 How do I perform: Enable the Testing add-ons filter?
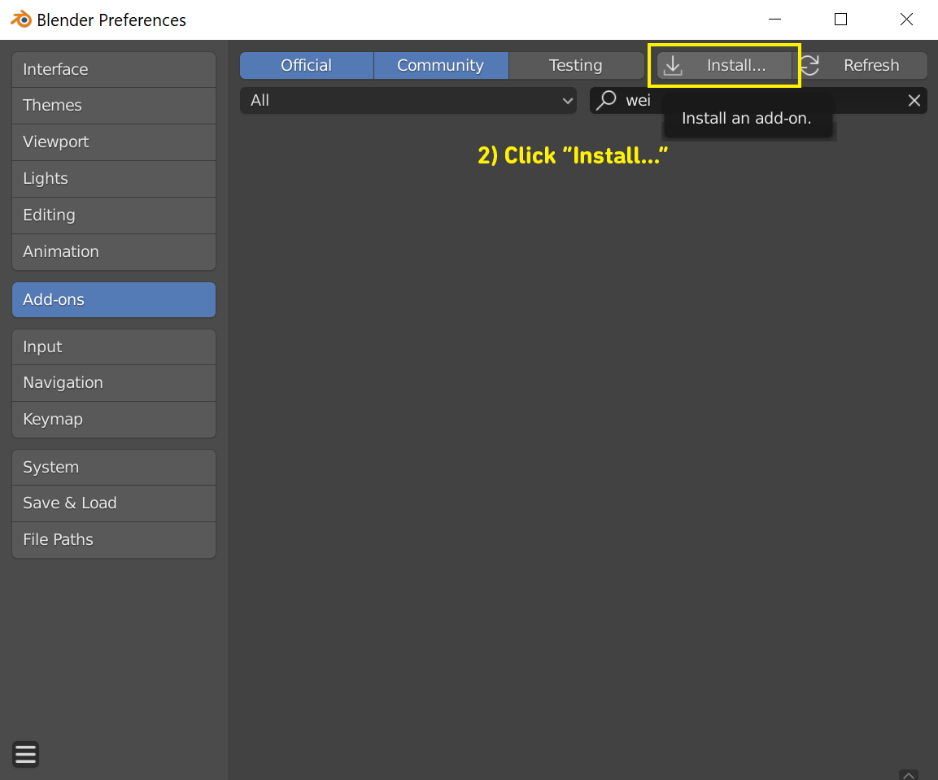(x=576, y=65)
